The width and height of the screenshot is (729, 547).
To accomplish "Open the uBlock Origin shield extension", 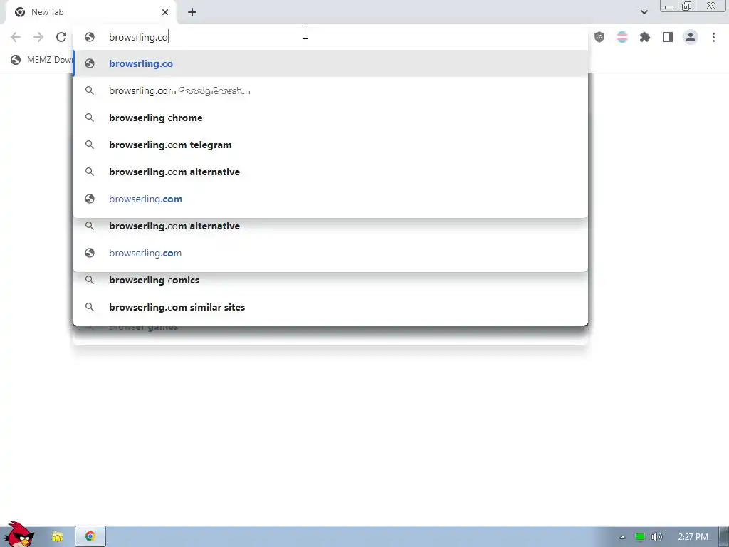I will coord(599,37).
